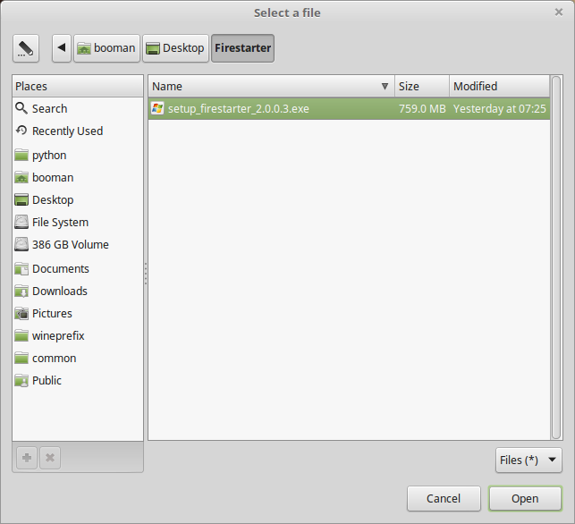Click the Yesterday at 07:25 cell
Screen dimensions: 575x524
click(x=500, y=108)
